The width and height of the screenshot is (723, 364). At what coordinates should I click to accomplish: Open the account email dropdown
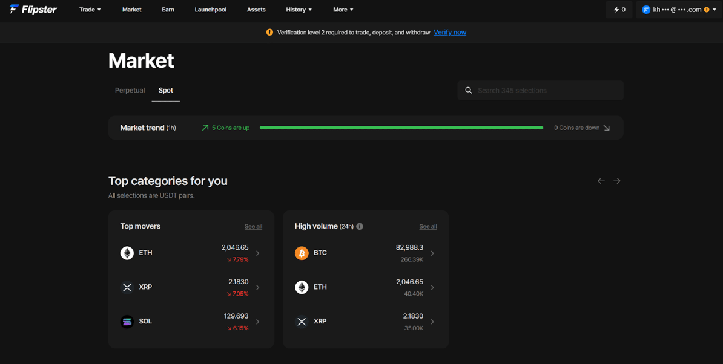(679, 10)
